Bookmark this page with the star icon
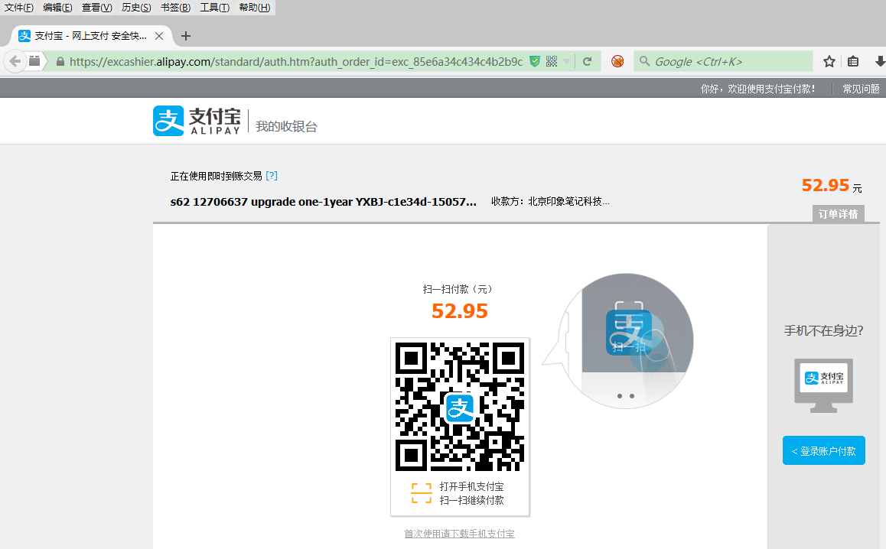The height and width of the screenshot is (549, 886). tap(829, 62)
